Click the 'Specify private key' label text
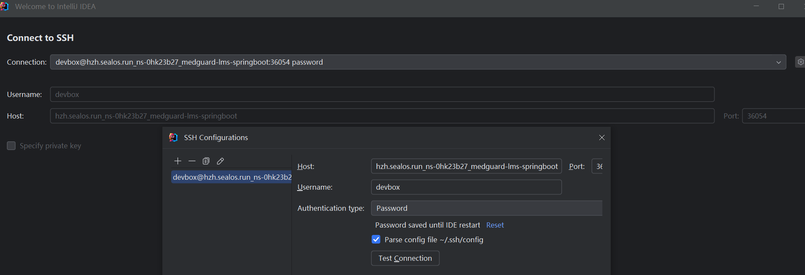Viewport: 805px width, 275px height. pyautogui.click(x=50, y=146)
